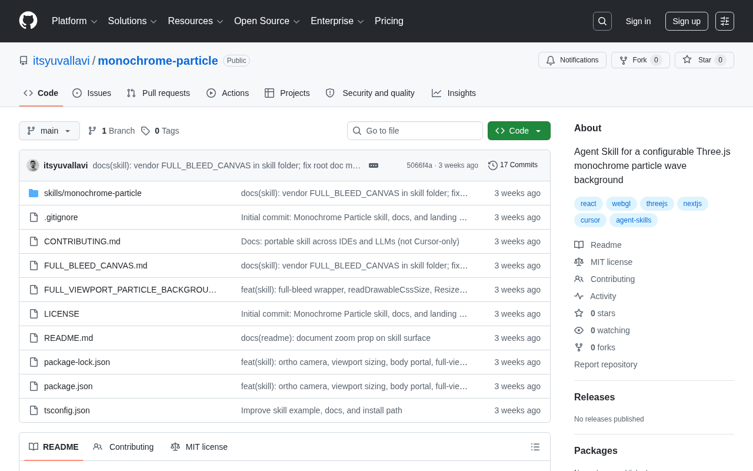Click the branch icon beside 1 Branch

[92, 131]
